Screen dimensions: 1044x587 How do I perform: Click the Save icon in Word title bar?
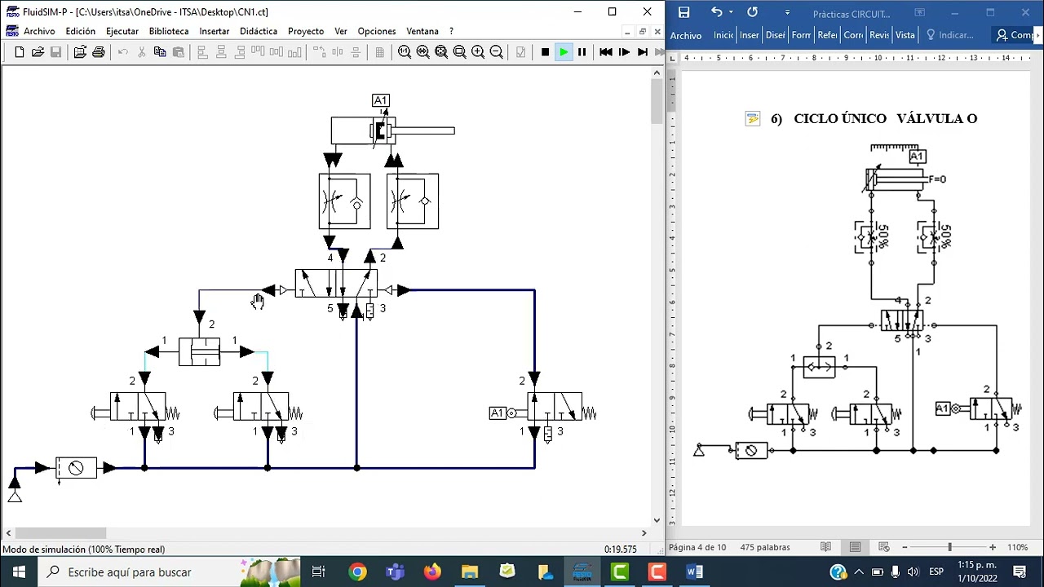click(683, 12)
